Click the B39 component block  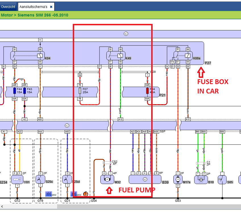[145, 180]
